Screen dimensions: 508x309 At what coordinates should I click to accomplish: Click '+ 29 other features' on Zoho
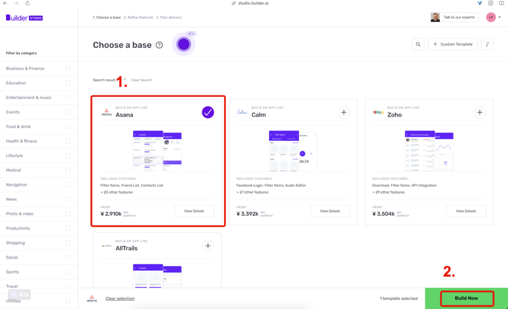point(388,192)
